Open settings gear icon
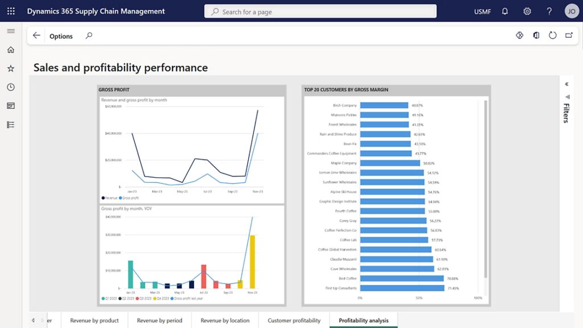The width and height of the screenshot is (583, 328). click(527, 11)
